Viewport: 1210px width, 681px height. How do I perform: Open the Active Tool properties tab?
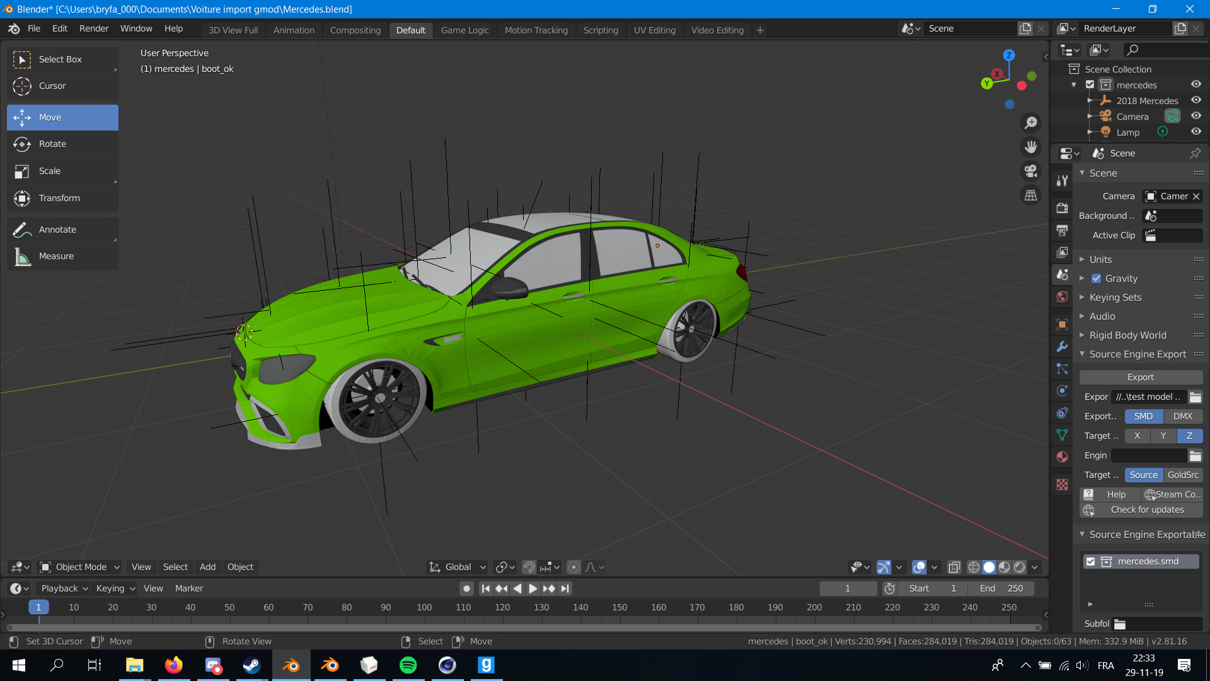(x=1063, y=181)
